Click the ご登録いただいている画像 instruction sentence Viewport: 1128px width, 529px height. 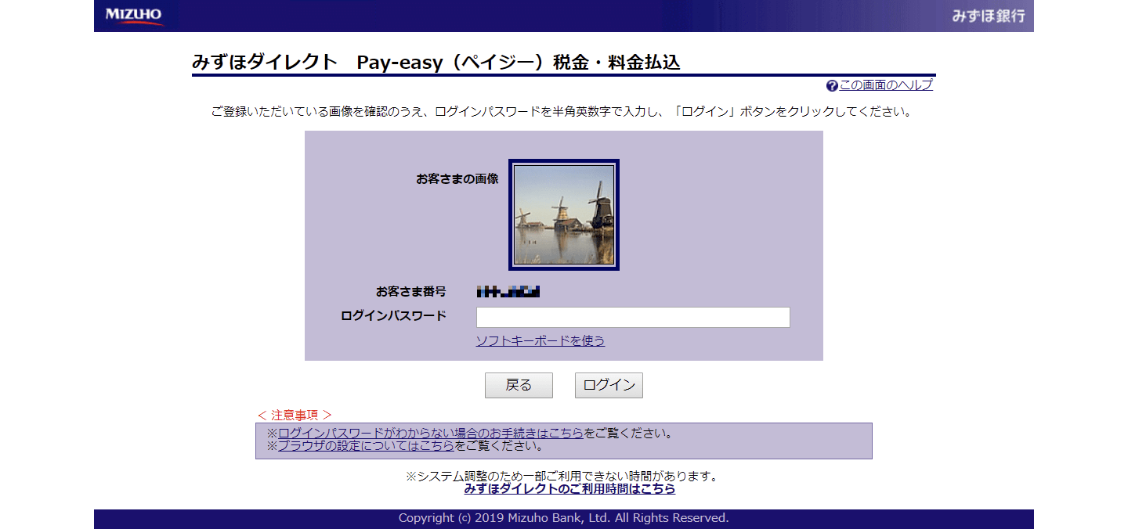[x=562, y=112]
